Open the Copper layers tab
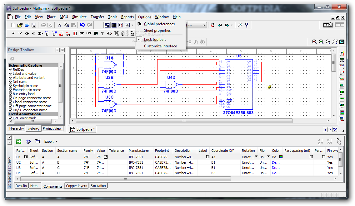Image resolution: width=355 pixels, height=206 pixels. pos(77,186)
